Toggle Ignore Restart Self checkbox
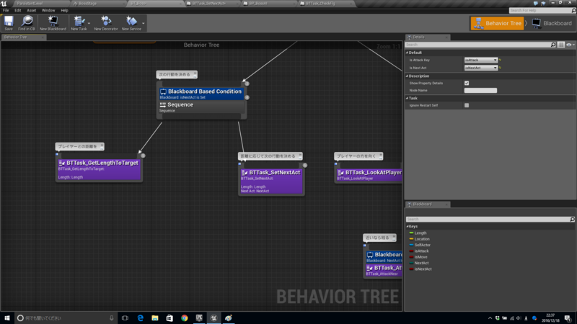 [x=467, y=105]
